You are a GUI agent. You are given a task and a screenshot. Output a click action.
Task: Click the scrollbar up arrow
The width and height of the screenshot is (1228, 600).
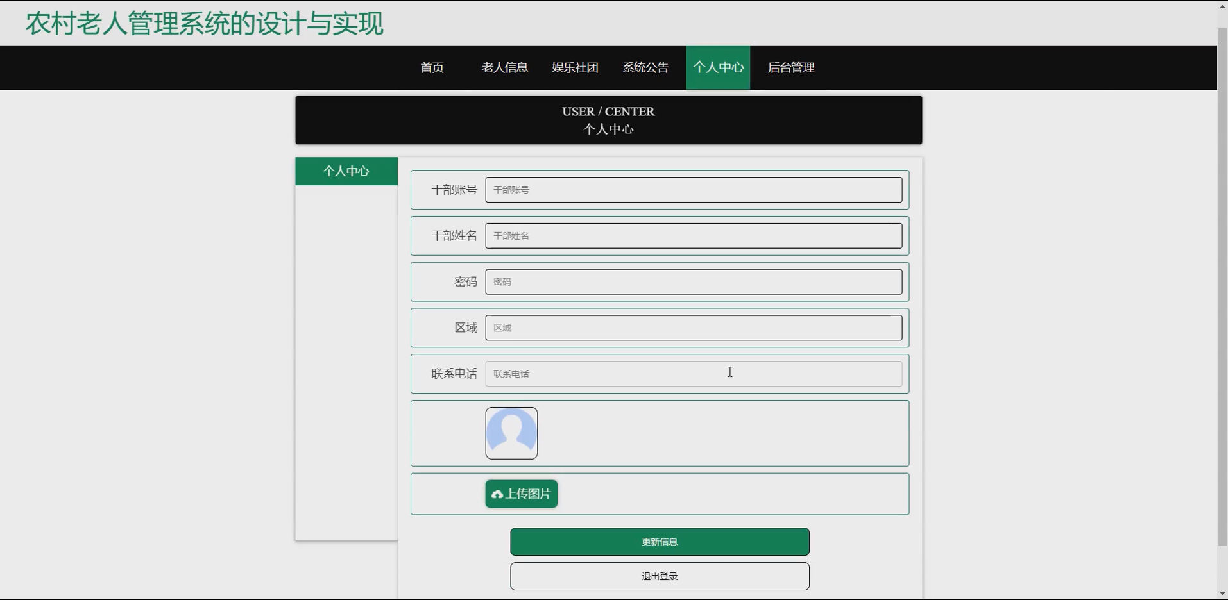point(1222,6)
